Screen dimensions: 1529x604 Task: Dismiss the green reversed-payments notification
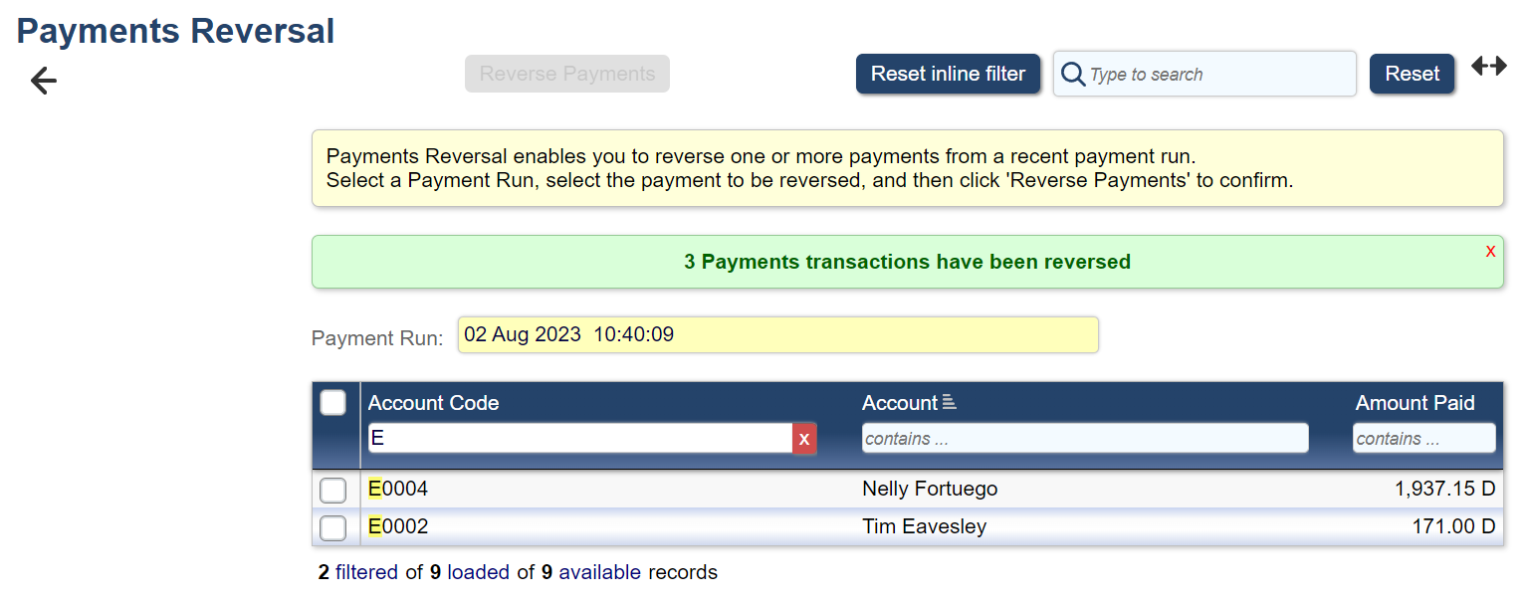click(1490, 251)
